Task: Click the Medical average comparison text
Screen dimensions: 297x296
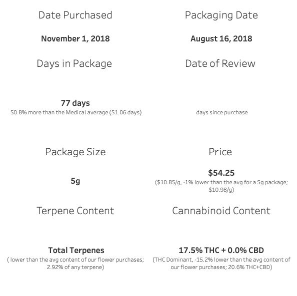Action: click(76, 112)
